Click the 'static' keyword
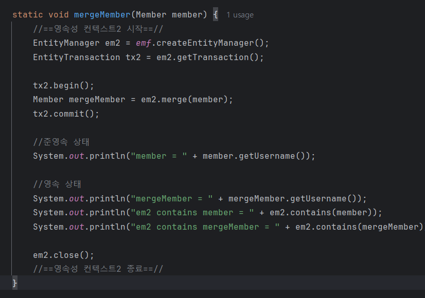425x298 pixels. (x=28, y=14)
